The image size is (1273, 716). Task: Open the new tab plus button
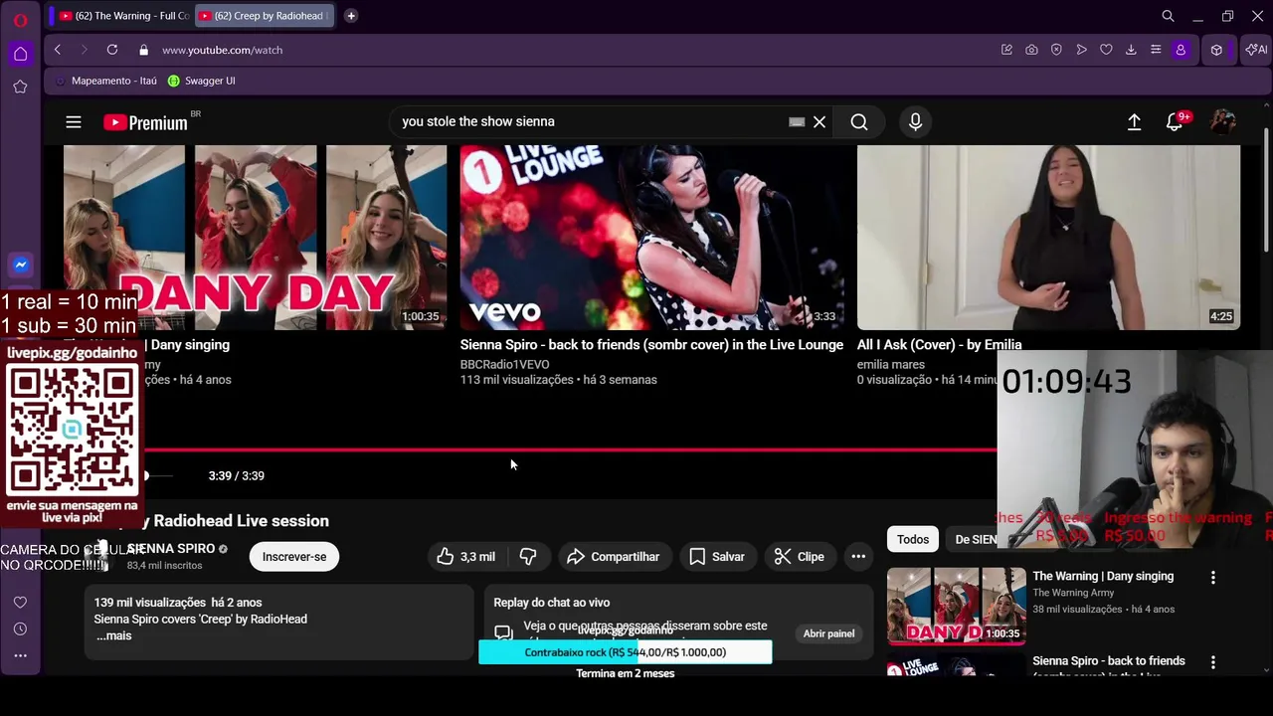[351, 16]
